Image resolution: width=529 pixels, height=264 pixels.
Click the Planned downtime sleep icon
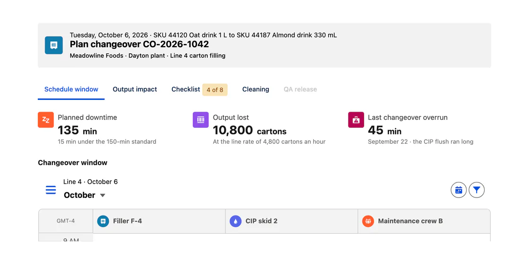tap(45, 120)
